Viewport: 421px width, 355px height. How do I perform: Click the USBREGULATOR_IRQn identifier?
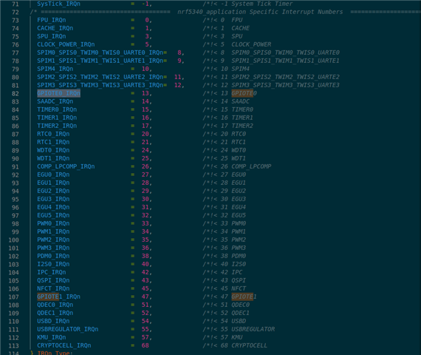[68, 329]
